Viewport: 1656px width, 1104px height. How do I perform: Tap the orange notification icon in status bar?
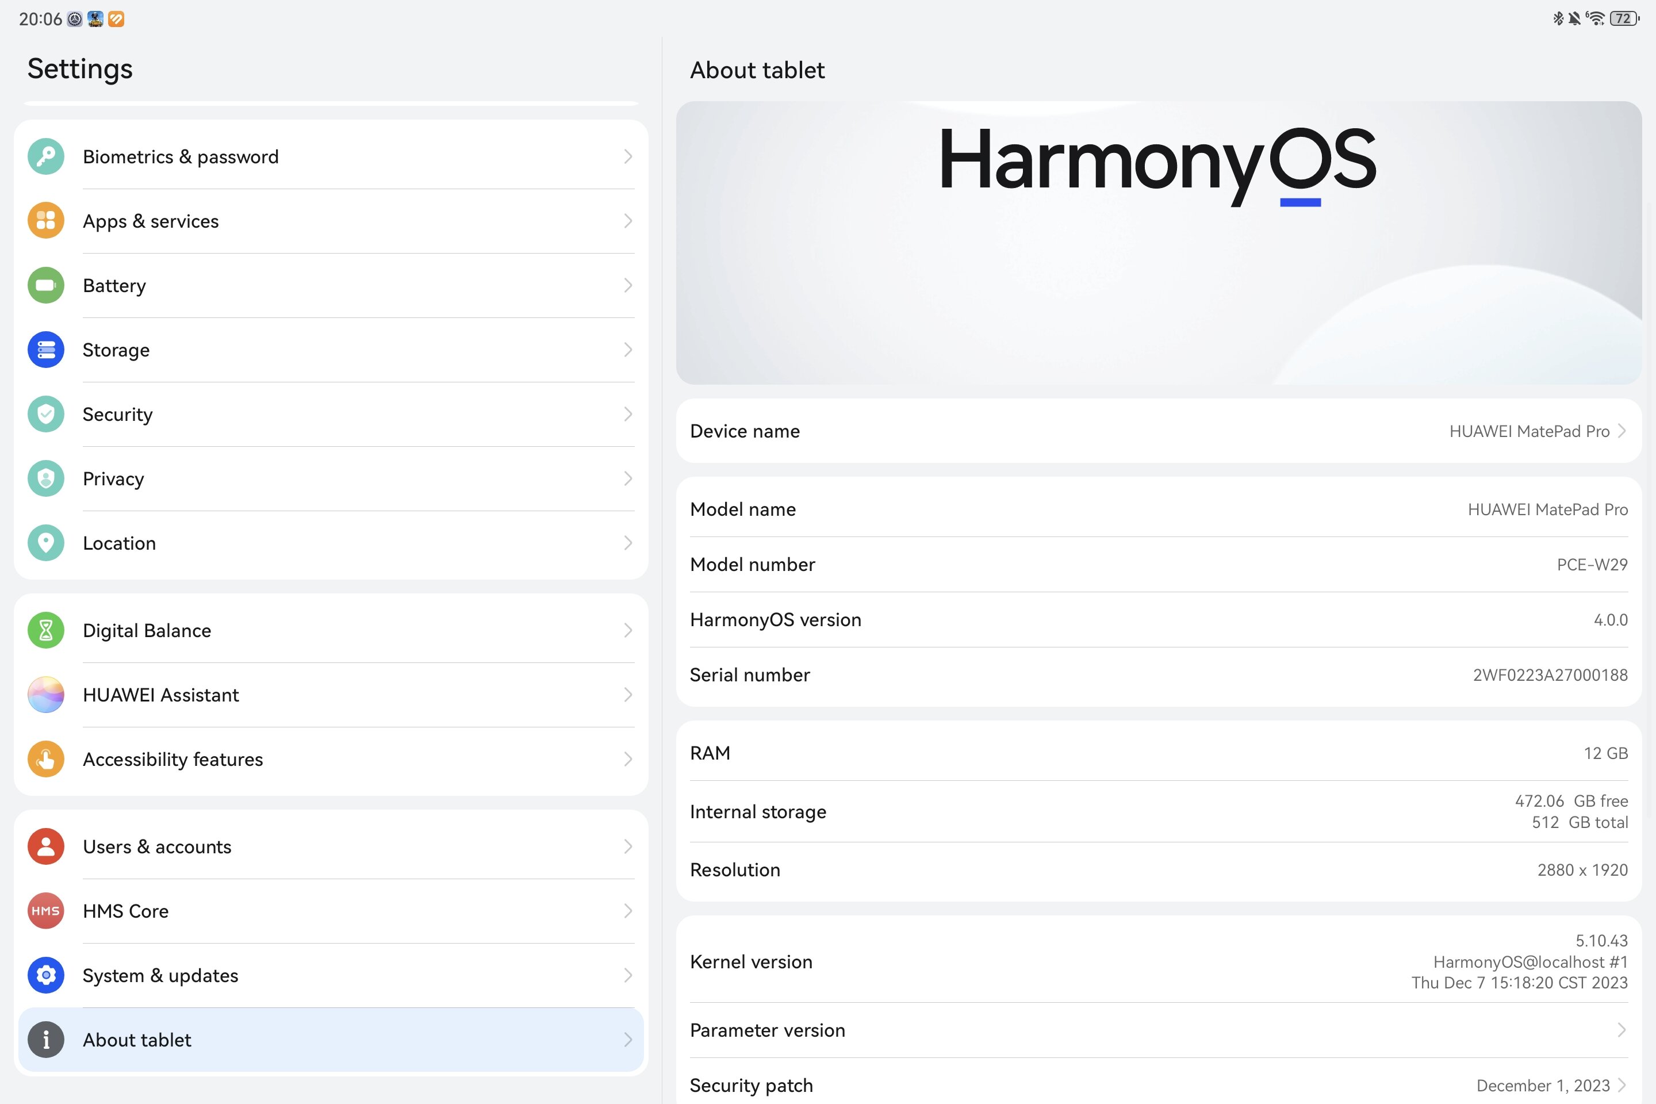click(116, 19)
